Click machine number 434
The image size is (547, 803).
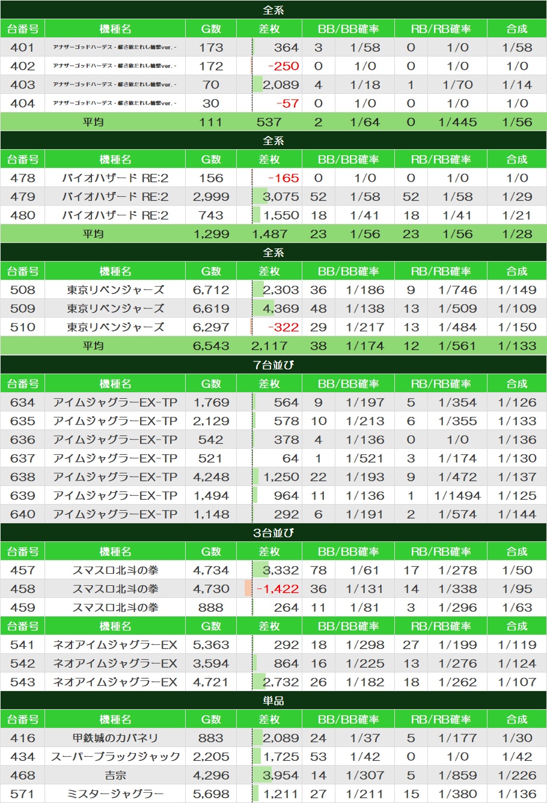click(22, 757)
